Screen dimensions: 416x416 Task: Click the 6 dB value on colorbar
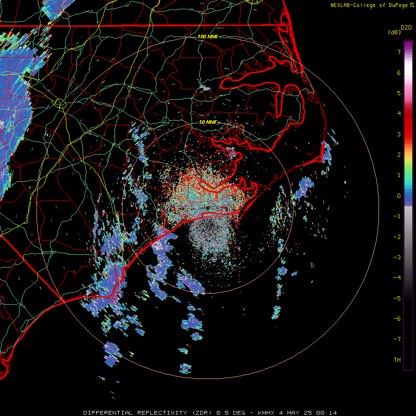[x=399, y=73]
